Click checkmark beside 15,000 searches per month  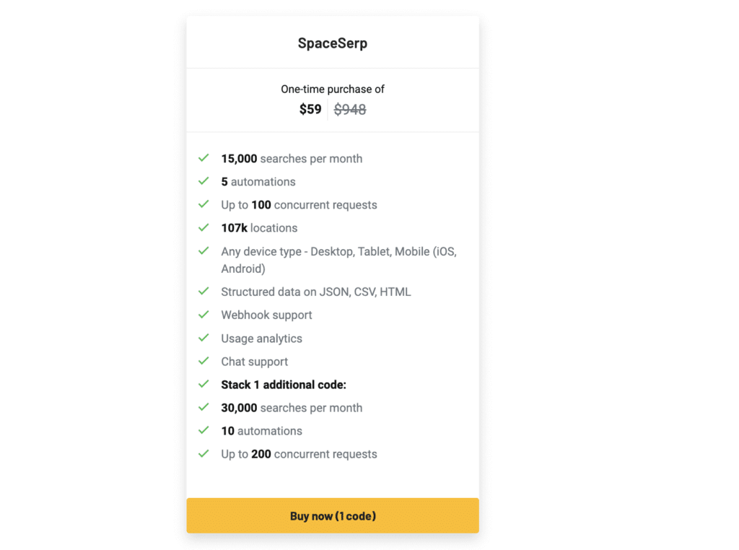[x=204, y=158]
